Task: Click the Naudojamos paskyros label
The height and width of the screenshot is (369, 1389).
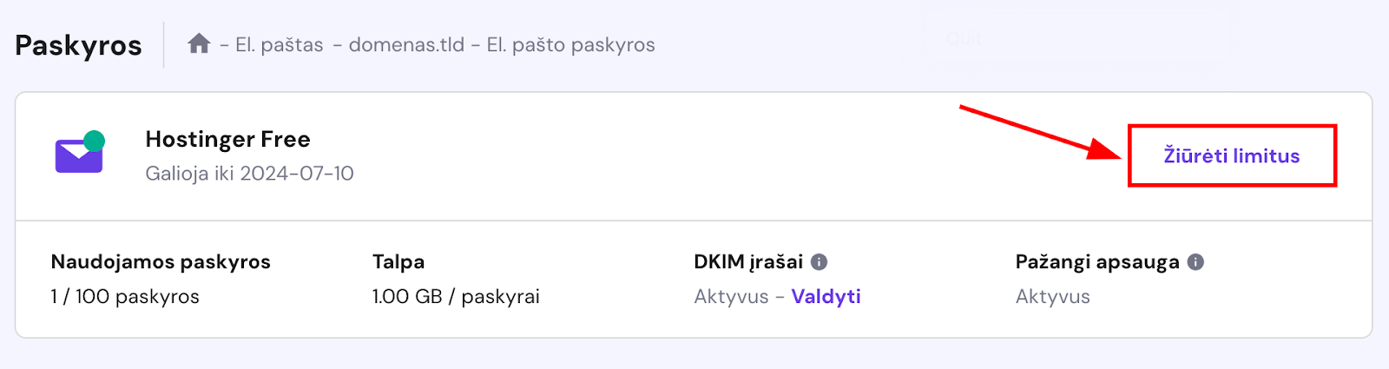Action: 161,261
